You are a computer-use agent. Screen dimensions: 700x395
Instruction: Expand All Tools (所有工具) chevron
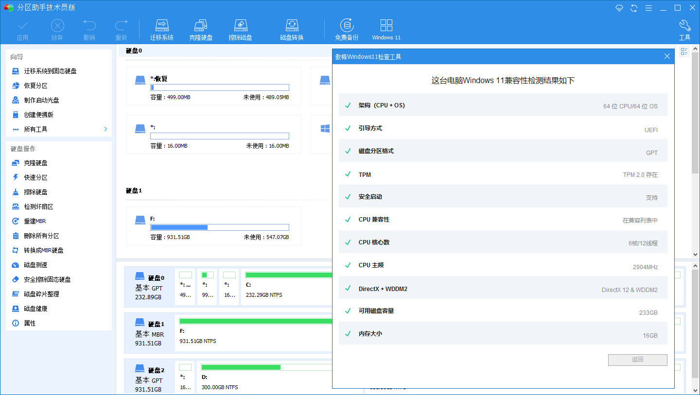(105, 129)
